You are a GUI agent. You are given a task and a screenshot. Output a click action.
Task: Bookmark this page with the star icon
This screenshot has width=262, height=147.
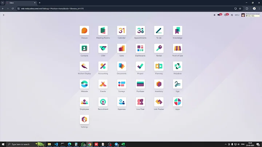[240, 9]
